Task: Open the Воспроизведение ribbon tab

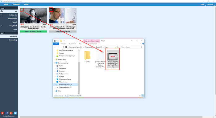Action: click(91, 44)
